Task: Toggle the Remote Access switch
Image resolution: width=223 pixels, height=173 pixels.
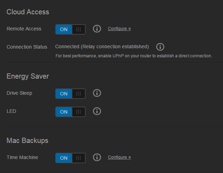Action: click(70, 29)
